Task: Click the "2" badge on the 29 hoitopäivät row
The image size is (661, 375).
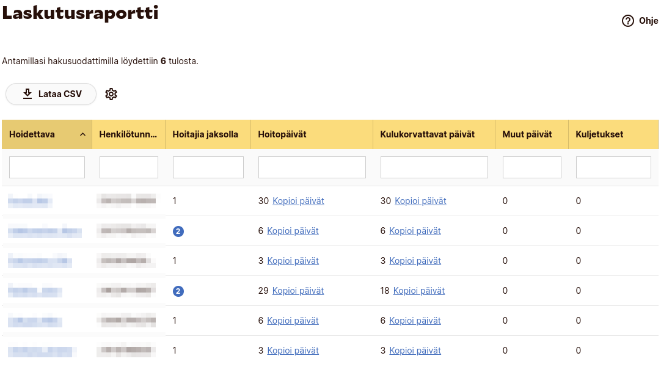Action: pyautogui.click(x=178, y=291)
